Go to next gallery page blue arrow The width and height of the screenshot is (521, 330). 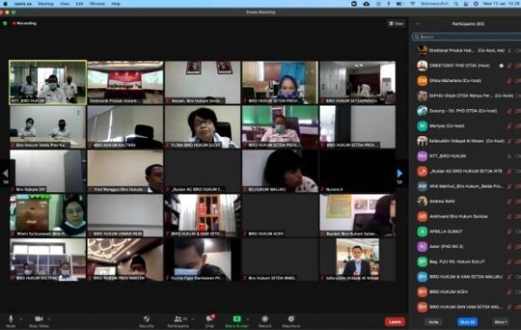[400, 173]
